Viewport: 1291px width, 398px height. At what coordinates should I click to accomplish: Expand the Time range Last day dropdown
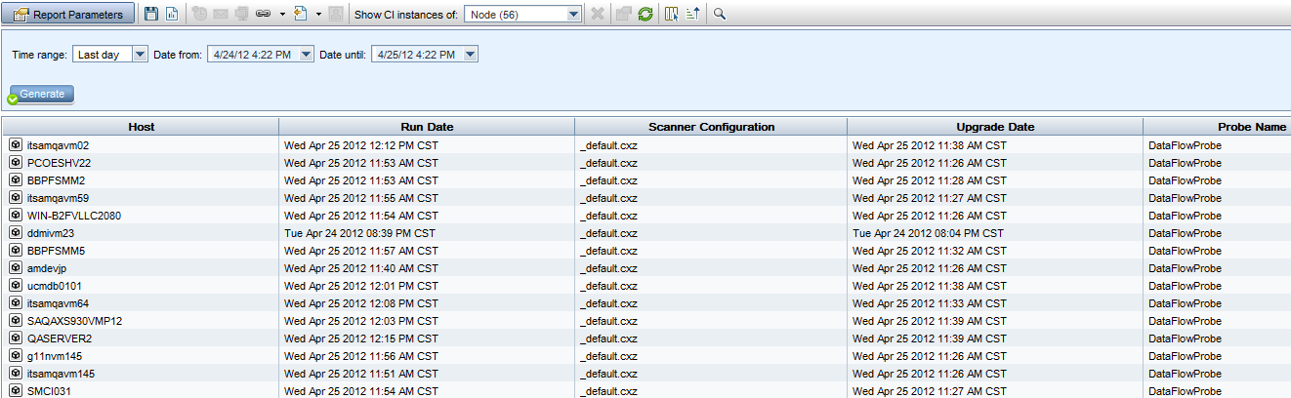[x=139, y=55]
